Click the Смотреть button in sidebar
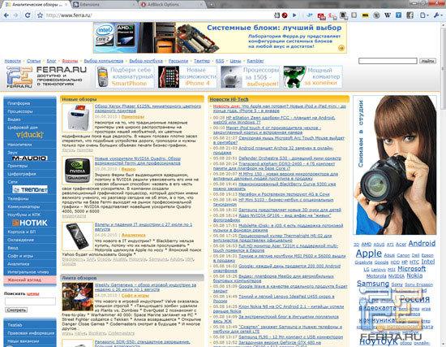Viewport: 446px width, 347px height. 16,310
